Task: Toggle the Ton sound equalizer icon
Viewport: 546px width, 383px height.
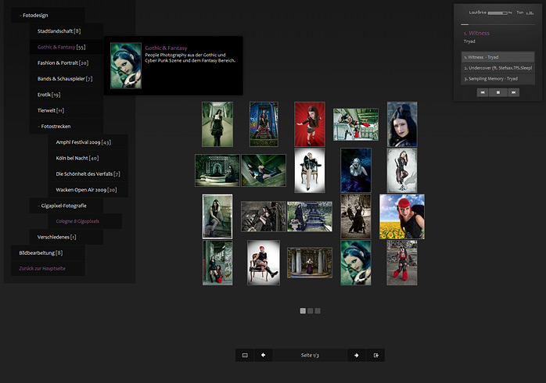Action: 529,13
